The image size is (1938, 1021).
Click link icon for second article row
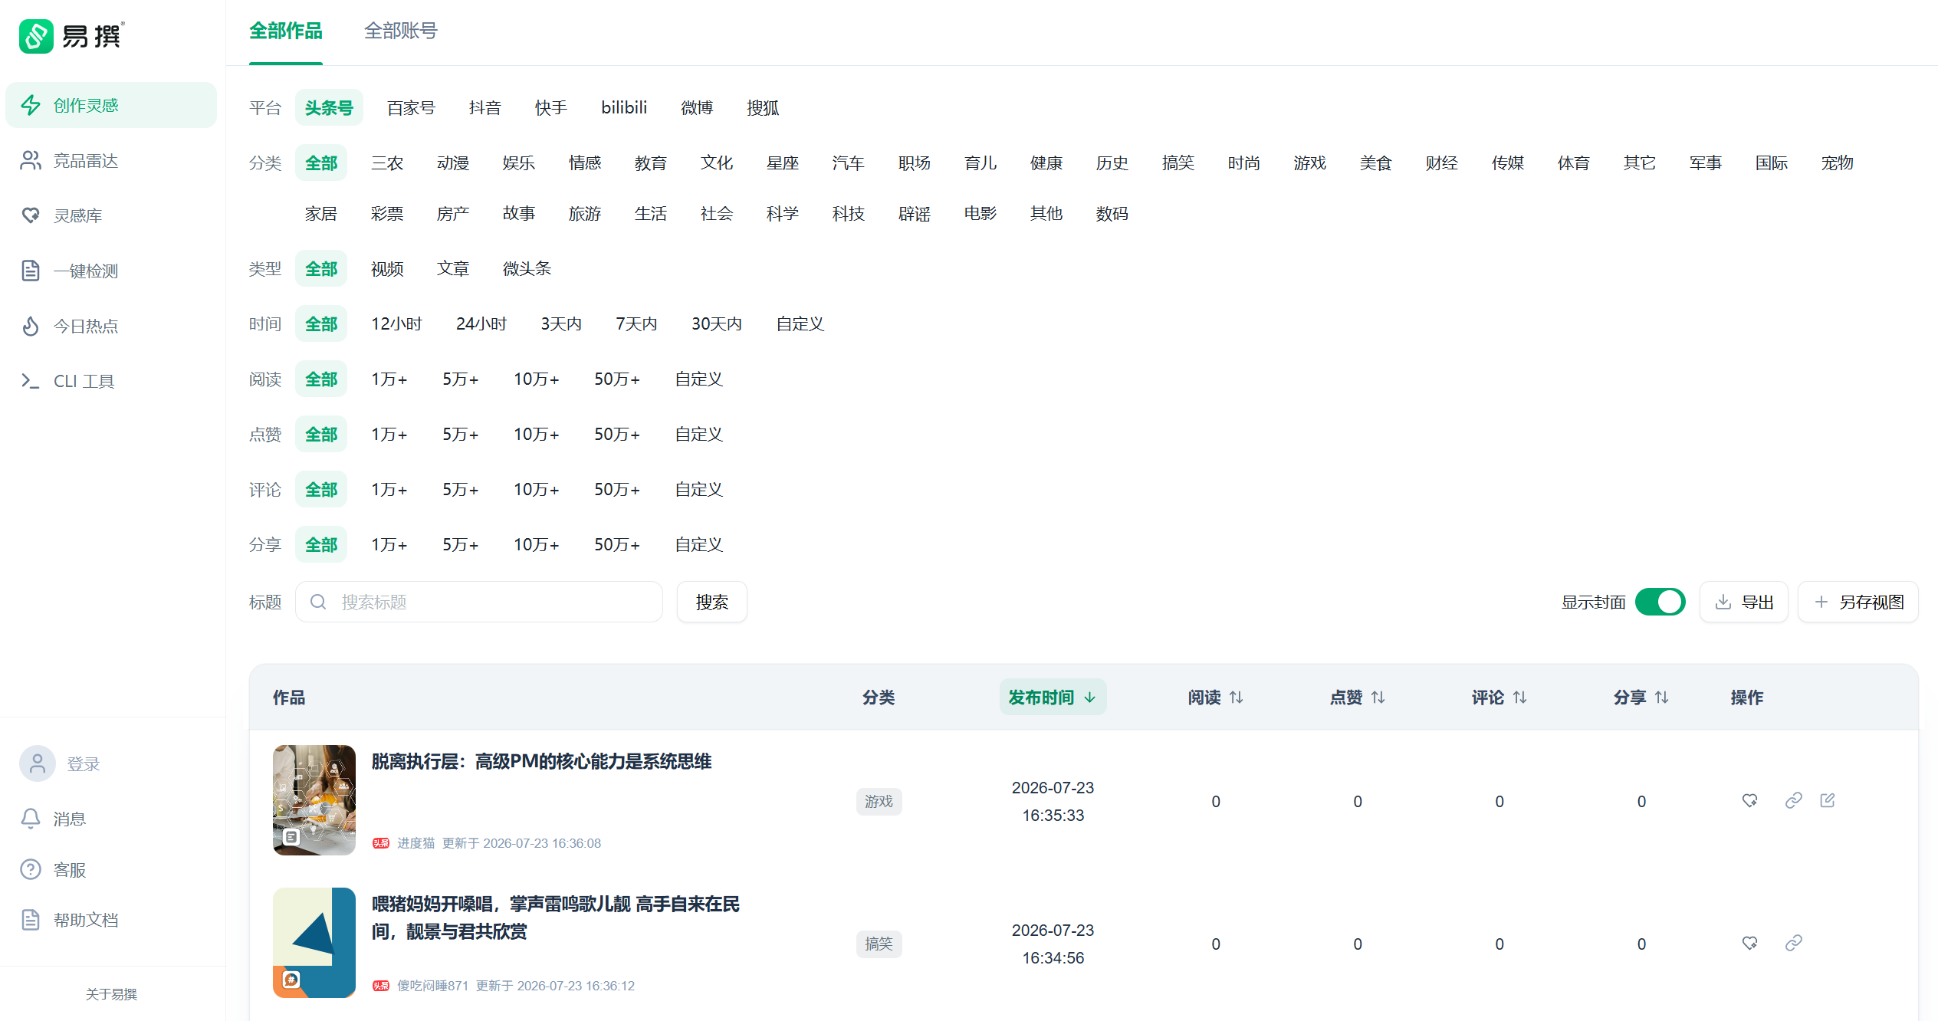click(x=1793, y=944)
